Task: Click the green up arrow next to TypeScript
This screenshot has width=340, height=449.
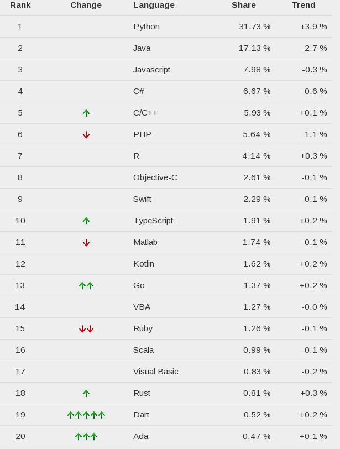Action: click(86, 221)
